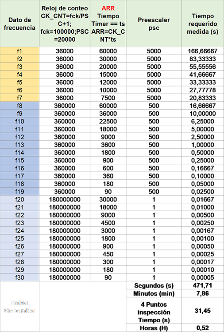The image size is (224, 332).
Task: Click the ARR value 22500 in f10
Action: 108,121
